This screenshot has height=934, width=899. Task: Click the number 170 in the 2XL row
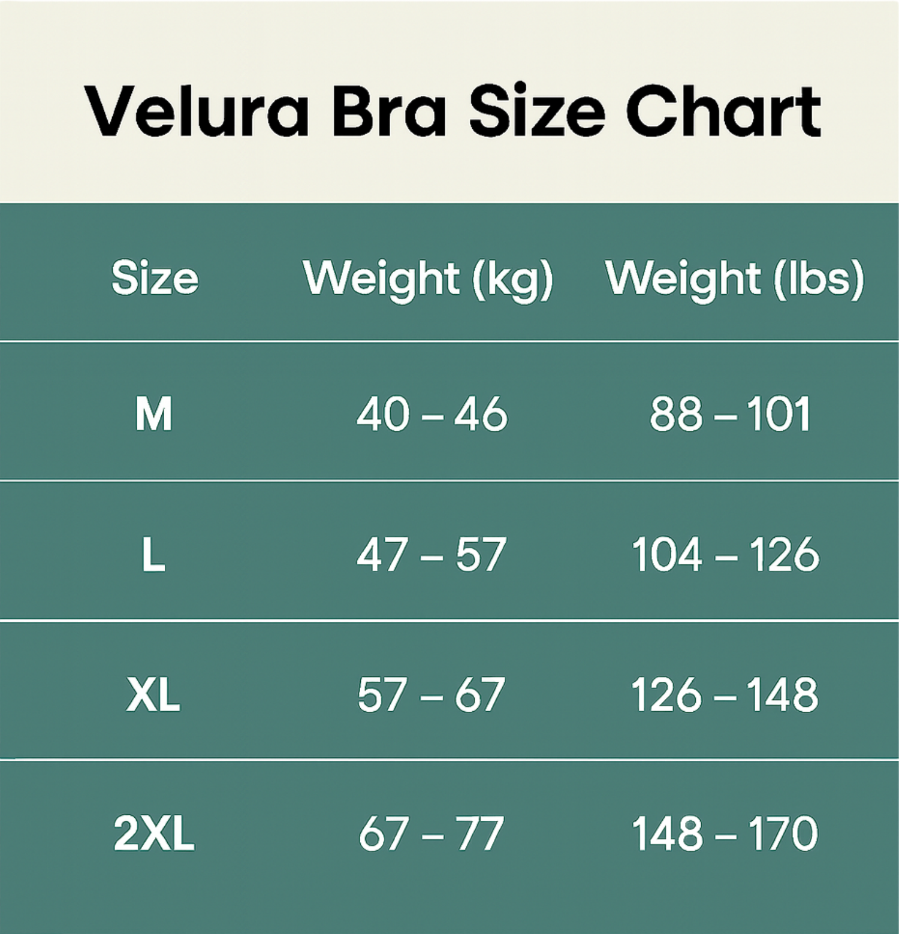pos(783,833)
